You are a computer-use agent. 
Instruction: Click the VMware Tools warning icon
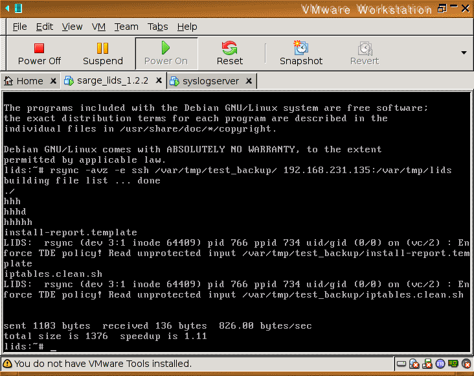tap(7, 364)
